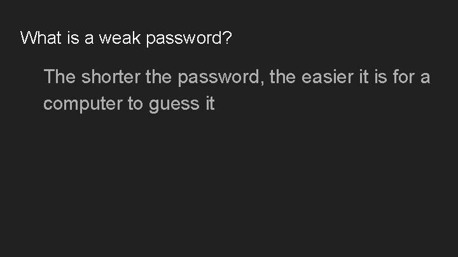Click the word 'computer' in the second body line

(x=83, y=104)
